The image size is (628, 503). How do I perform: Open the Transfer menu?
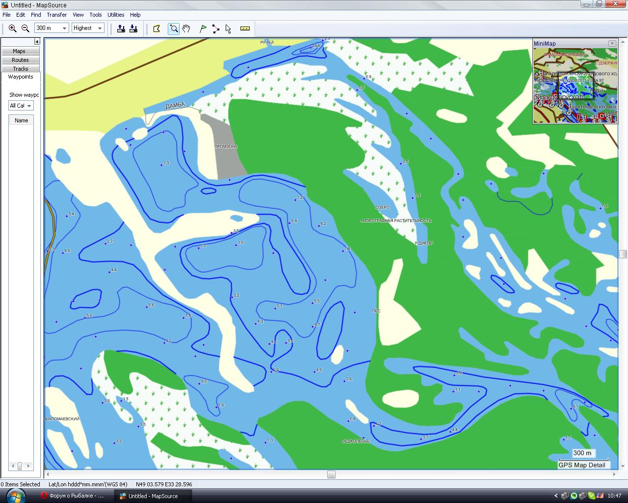click(x=56, y=15)
